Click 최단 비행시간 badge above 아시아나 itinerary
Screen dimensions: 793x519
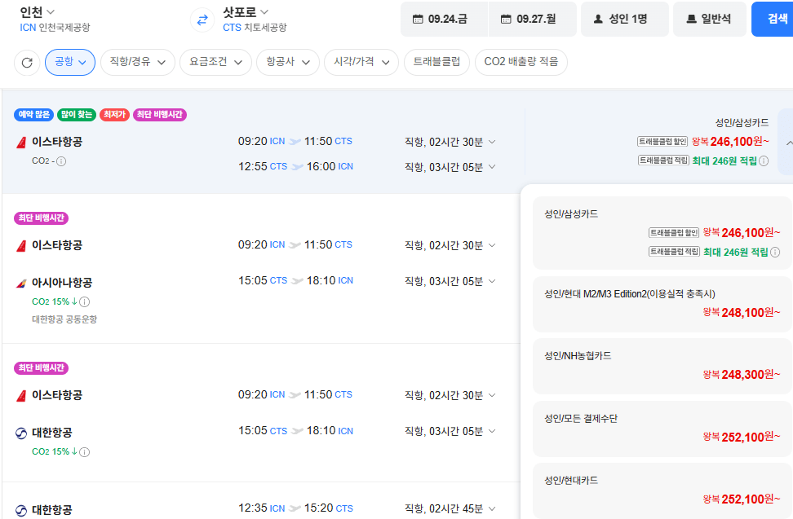tap(41, 218)
